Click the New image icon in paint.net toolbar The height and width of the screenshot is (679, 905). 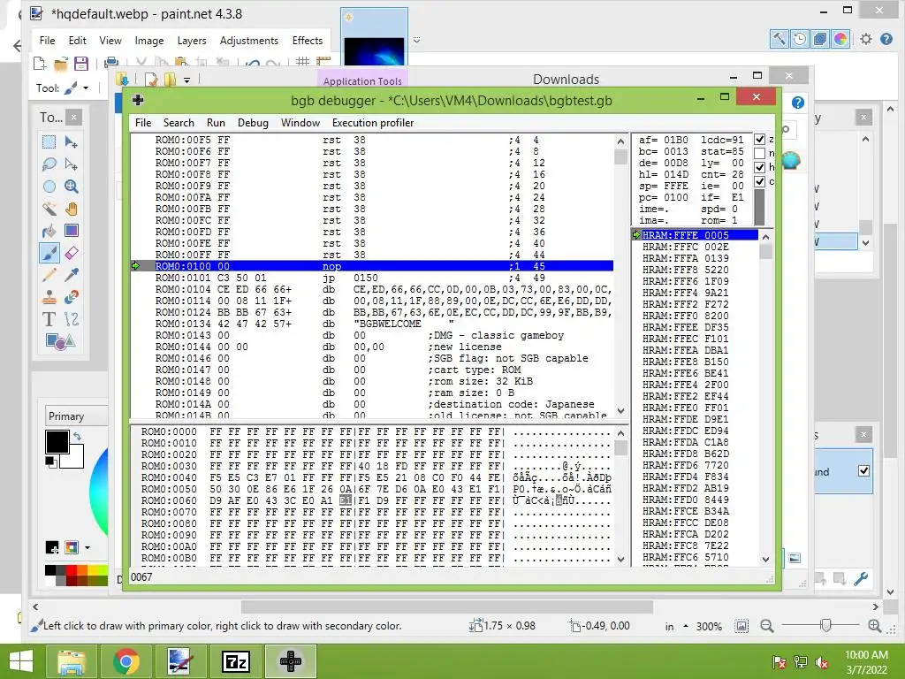point(39,63)
